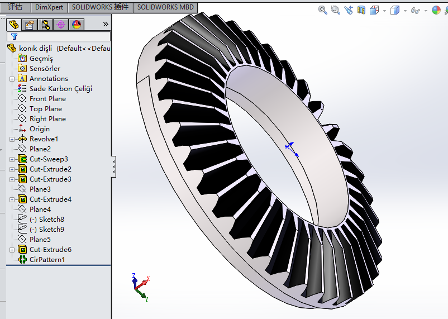The image size is (448, 319).
Task: Select Plane3 in the tree
Action: point(40,189)
